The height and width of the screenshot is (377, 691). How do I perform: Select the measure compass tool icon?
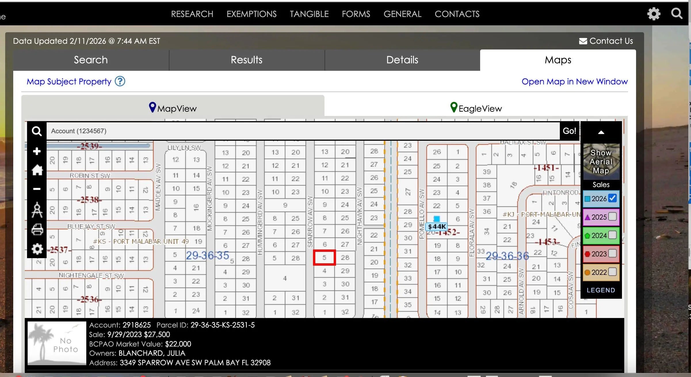37,210
